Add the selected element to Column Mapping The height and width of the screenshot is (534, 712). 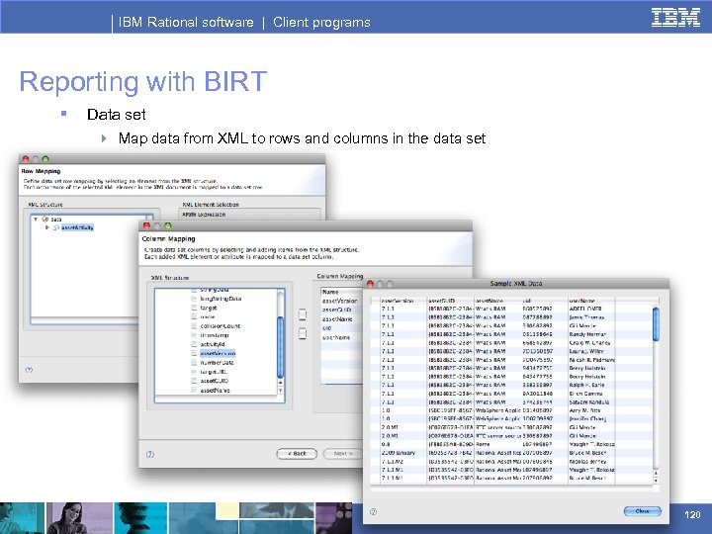303,314
